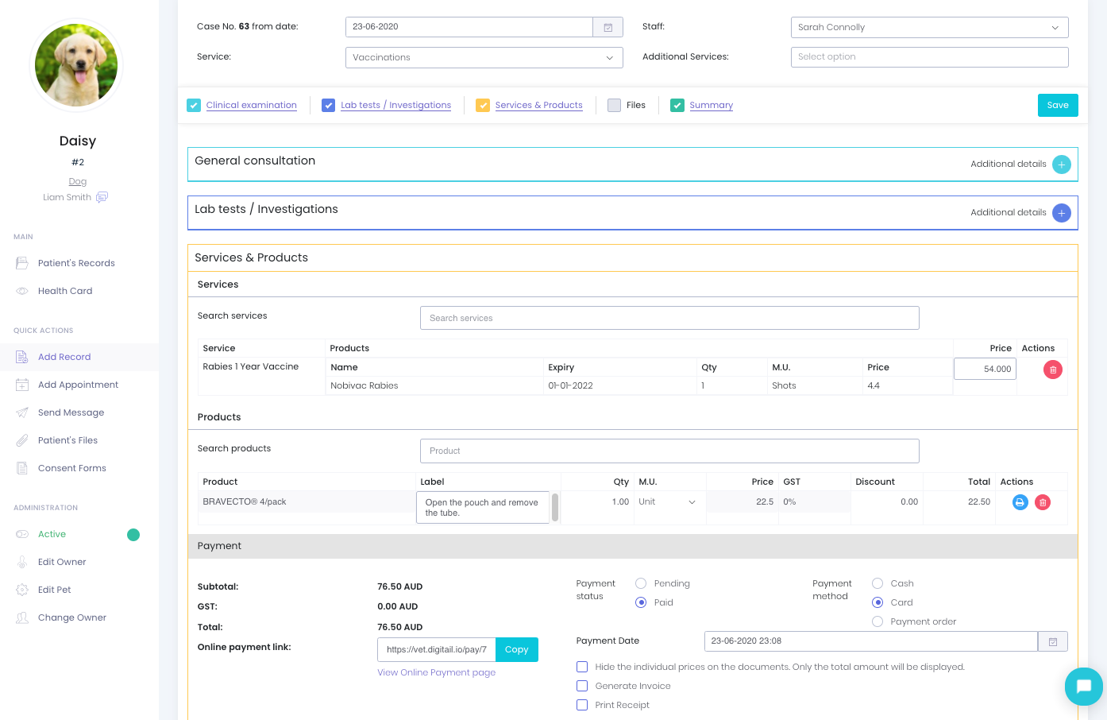Select the Pending payment status
The height and width of the screenshot is (720, 1107).
pyautogui.click(x=641, y=583)
